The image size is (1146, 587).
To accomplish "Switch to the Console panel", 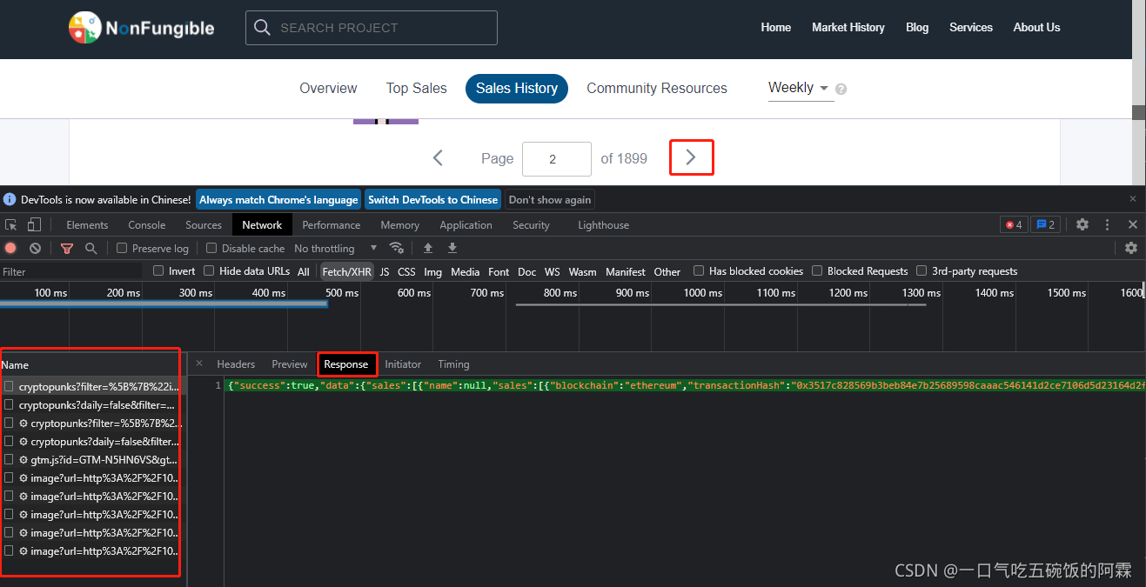I will point(147,224).
